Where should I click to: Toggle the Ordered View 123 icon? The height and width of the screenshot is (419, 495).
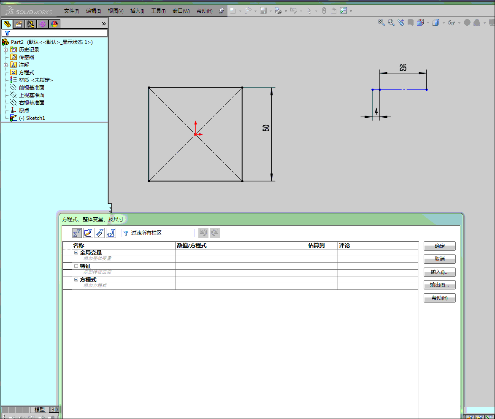pyautogui.click(x=111, y=233)
